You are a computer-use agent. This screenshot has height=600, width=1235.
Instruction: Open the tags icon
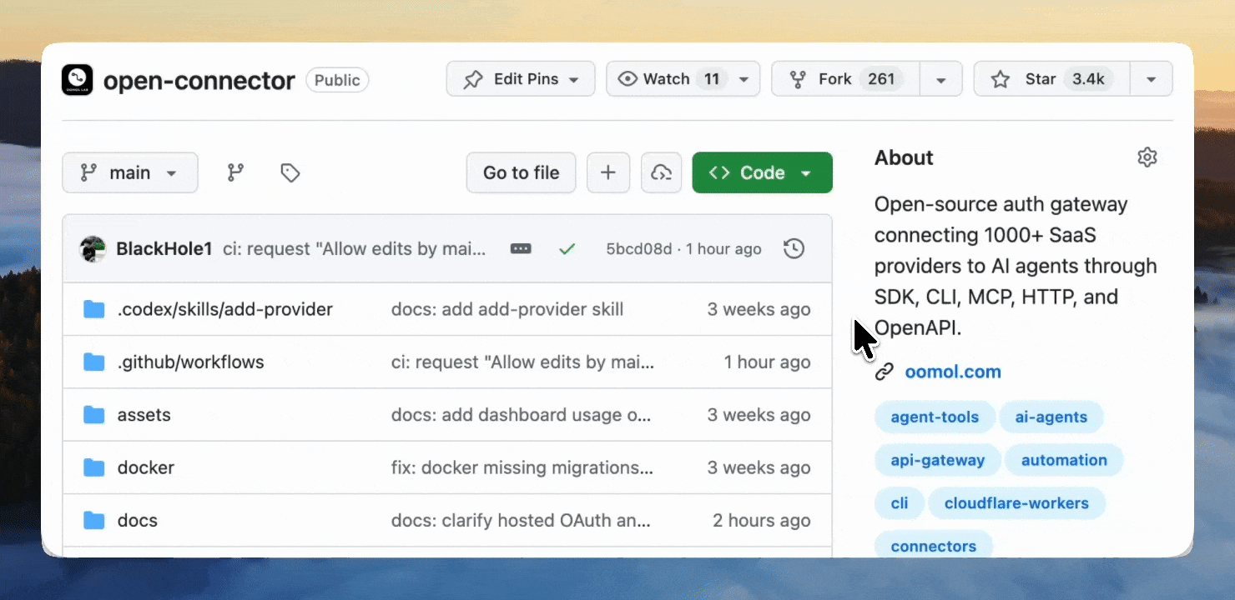[290, 172]
